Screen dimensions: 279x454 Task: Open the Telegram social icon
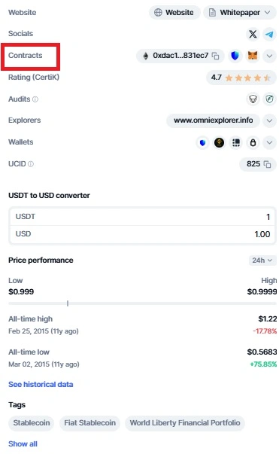click(269, 34)
